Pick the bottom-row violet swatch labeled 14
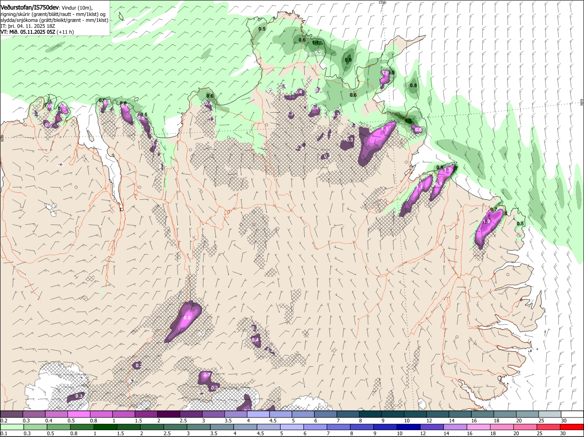This screenshot has height=437, width=584. coord(455,427)
